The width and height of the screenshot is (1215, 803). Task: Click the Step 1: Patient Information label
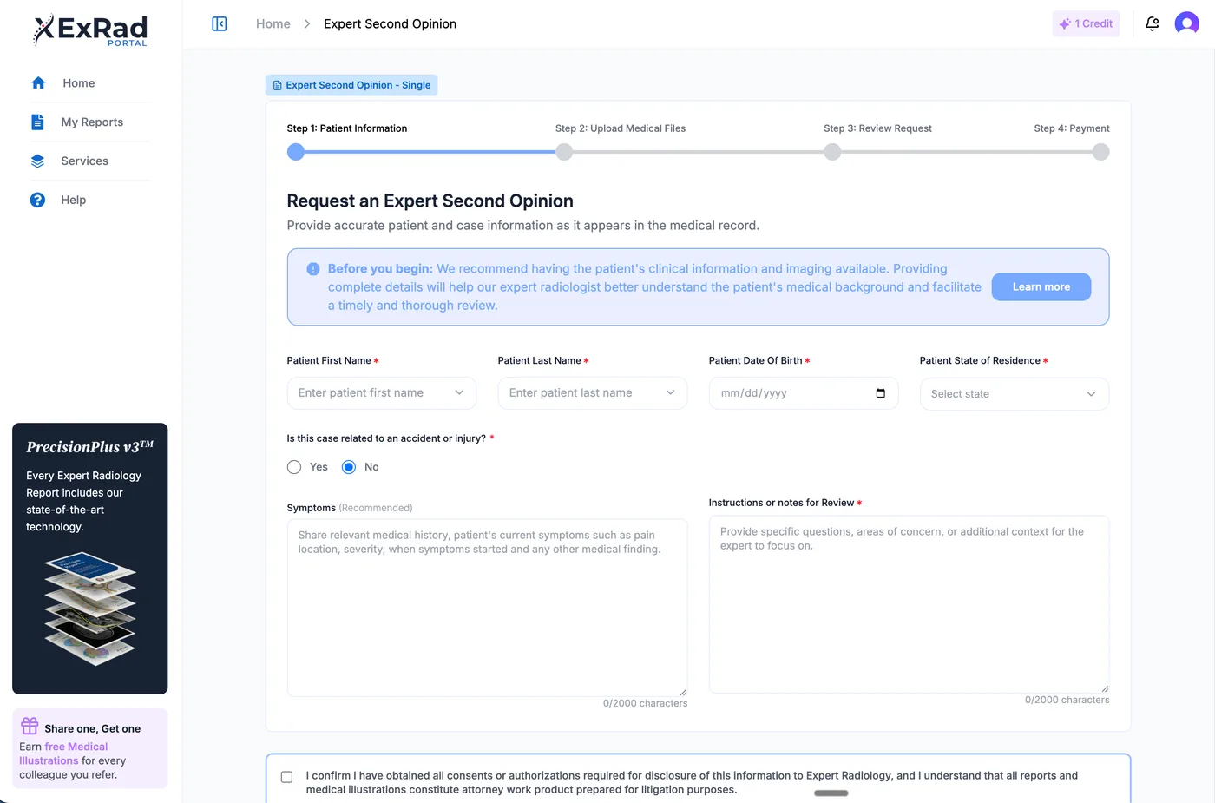point(347,128)
